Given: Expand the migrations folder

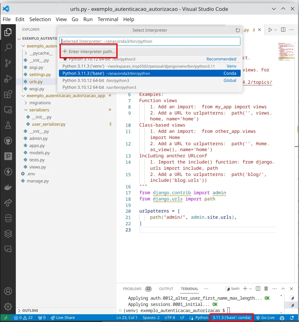Looking at the screenshot, I should tap(26, 103).
